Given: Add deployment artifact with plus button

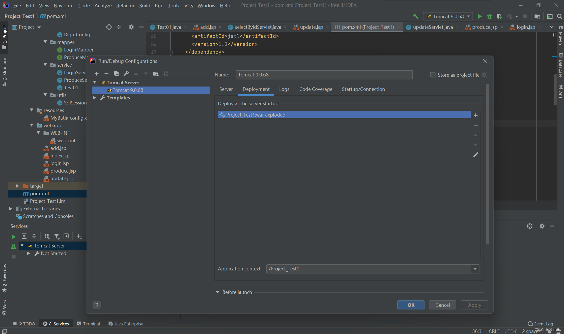Looking at the screenshot, I should coord(475,115).
